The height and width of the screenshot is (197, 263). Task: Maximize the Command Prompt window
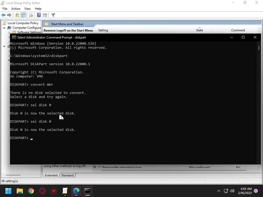pos(243,37)
